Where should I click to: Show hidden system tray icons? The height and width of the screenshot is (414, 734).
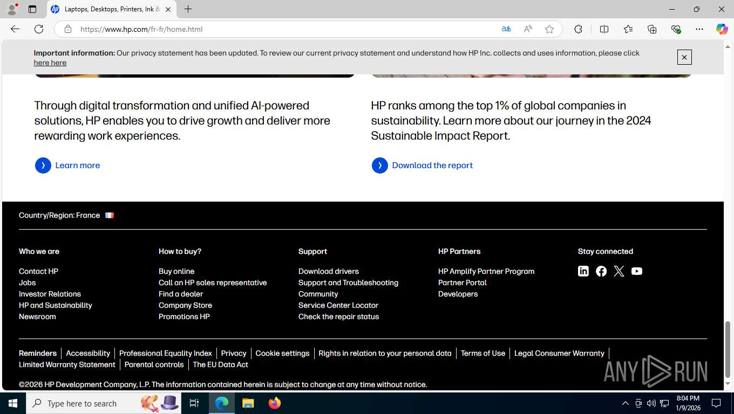coord(626,403)
